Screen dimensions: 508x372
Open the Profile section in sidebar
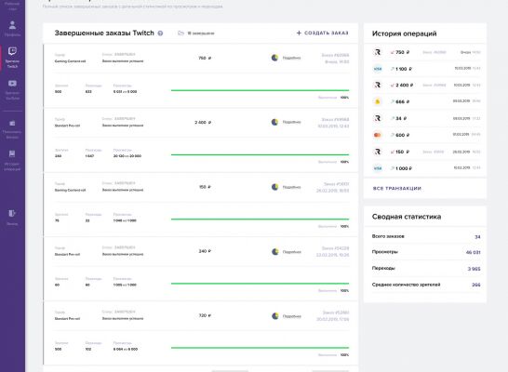pyautogui.click(x=12, y=28)
